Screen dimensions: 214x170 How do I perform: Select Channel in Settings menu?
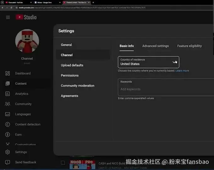(83, 55)
